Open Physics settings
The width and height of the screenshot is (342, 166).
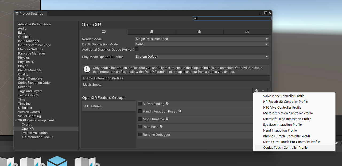pyautogui.click(x=24, y=58)
